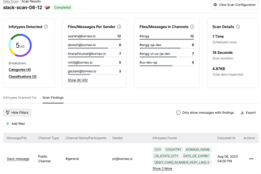Open the three-dot actions menu for row
This screenshot has width=261, height=174.
click(x=251, y=159)
